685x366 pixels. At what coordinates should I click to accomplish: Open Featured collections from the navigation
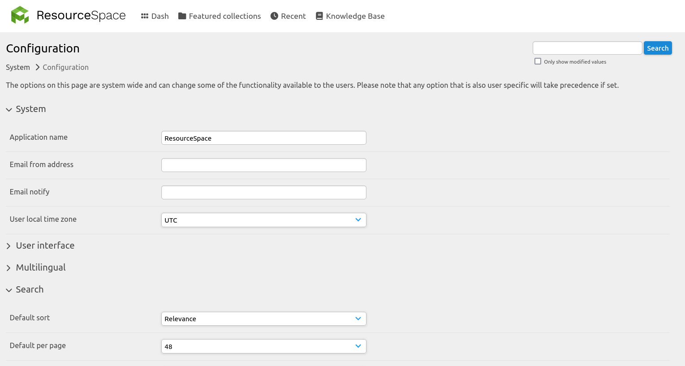(220, 16)
